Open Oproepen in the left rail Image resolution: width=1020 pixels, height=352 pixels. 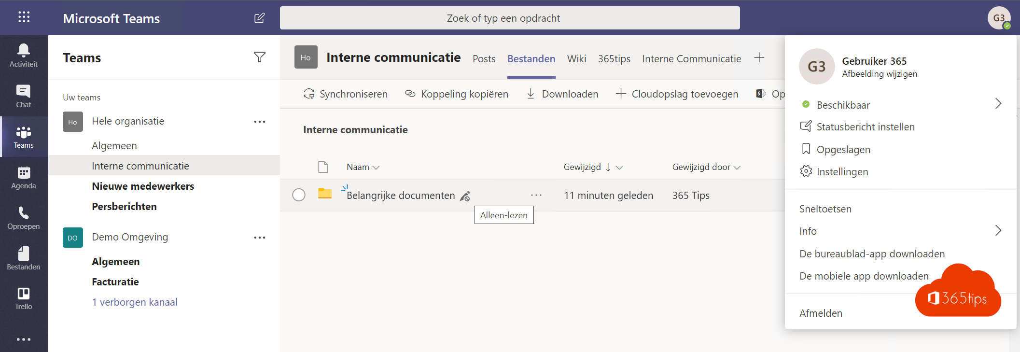point(24,218)
